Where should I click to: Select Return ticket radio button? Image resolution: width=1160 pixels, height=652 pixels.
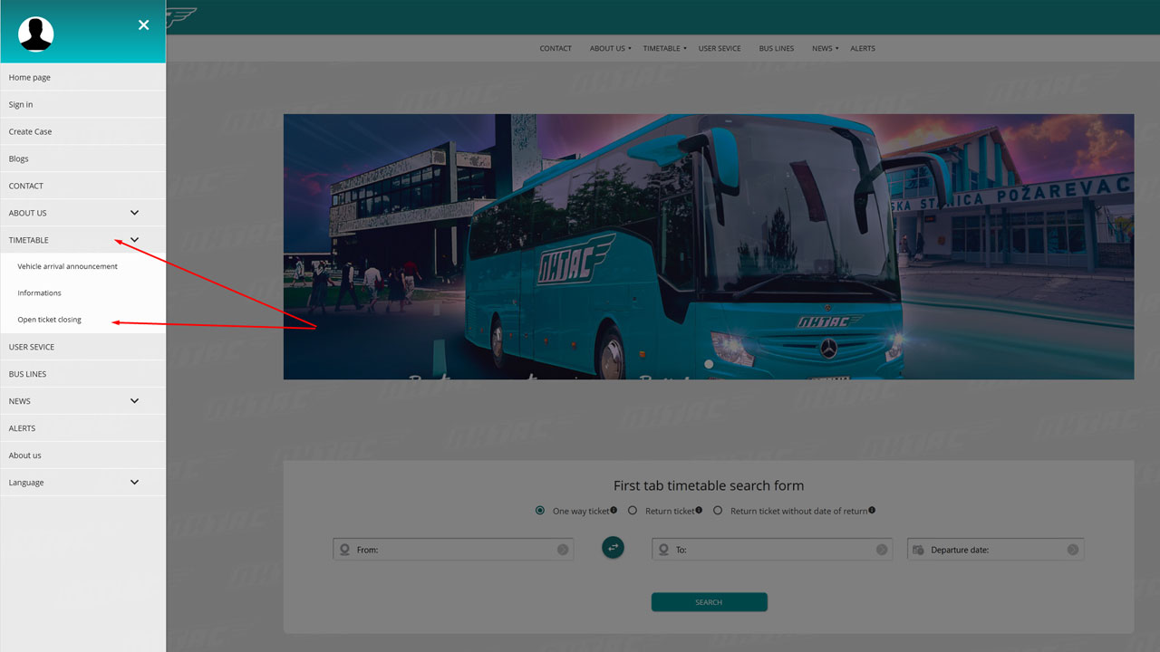(x=633, y=511)
